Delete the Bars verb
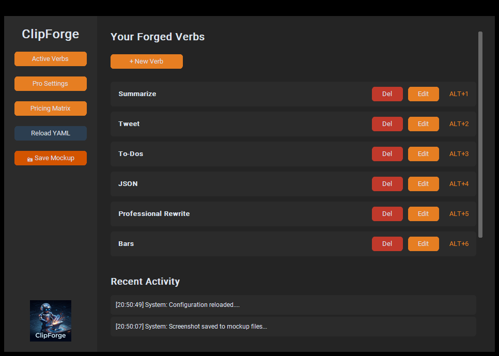Viewport: 499px width, 356px height. [387, 243]
